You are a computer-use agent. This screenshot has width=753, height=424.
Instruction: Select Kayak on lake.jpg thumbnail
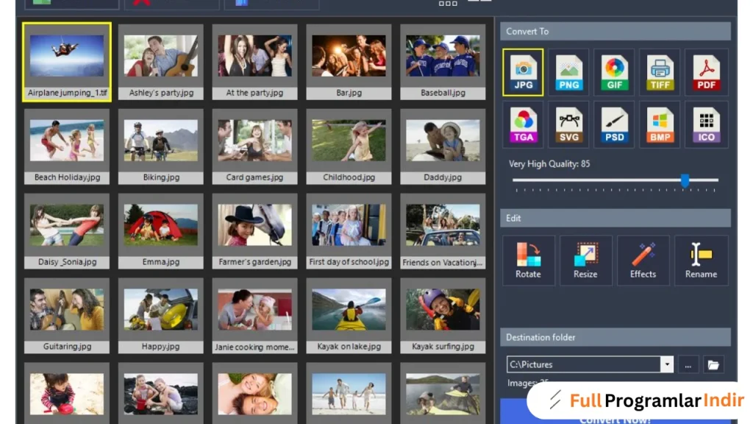(349, 316)
